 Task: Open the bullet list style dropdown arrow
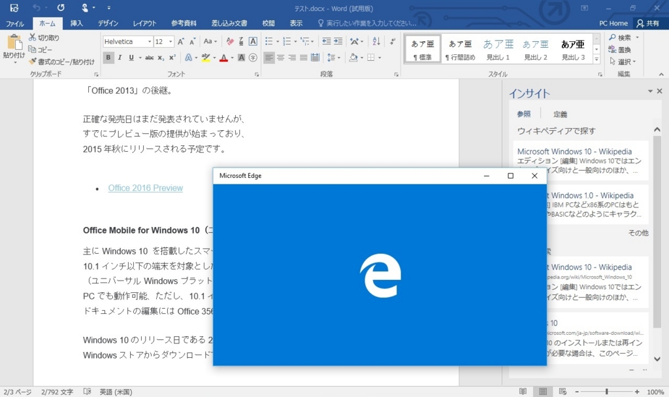coord(277,41)
